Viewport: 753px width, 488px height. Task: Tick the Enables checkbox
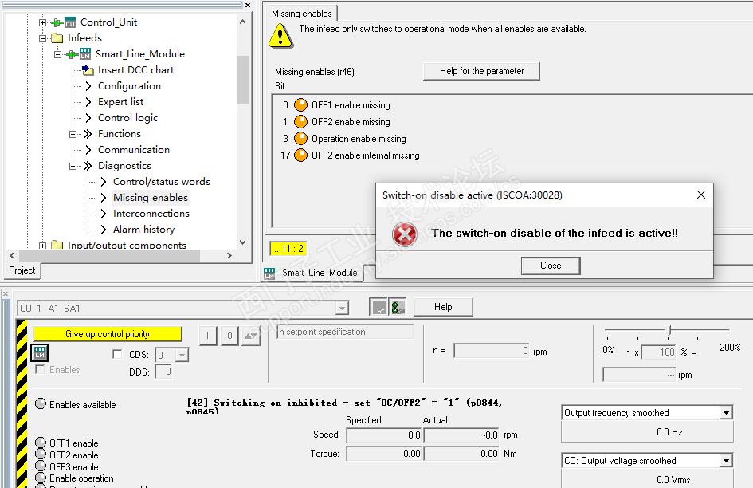(x=41, y=369)
